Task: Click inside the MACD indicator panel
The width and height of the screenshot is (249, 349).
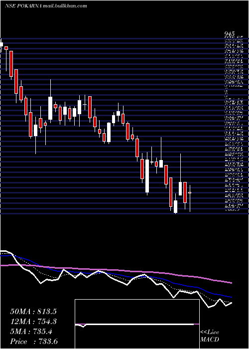Action: [x=137, y=324]
